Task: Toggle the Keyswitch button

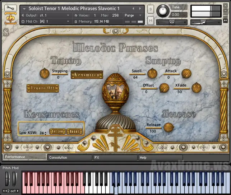Action: [x=87, y=75]
